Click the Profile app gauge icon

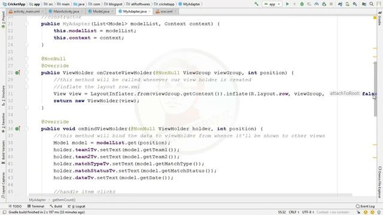point(317,4)
